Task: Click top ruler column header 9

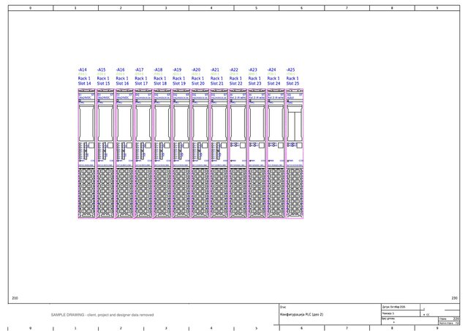Action: coord(437,8)
